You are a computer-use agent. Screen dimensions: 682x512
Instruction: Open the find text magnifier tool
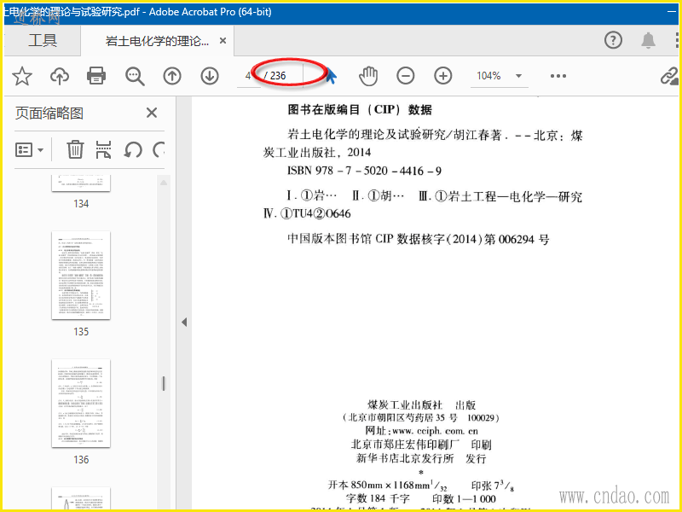tap(135, 76)
